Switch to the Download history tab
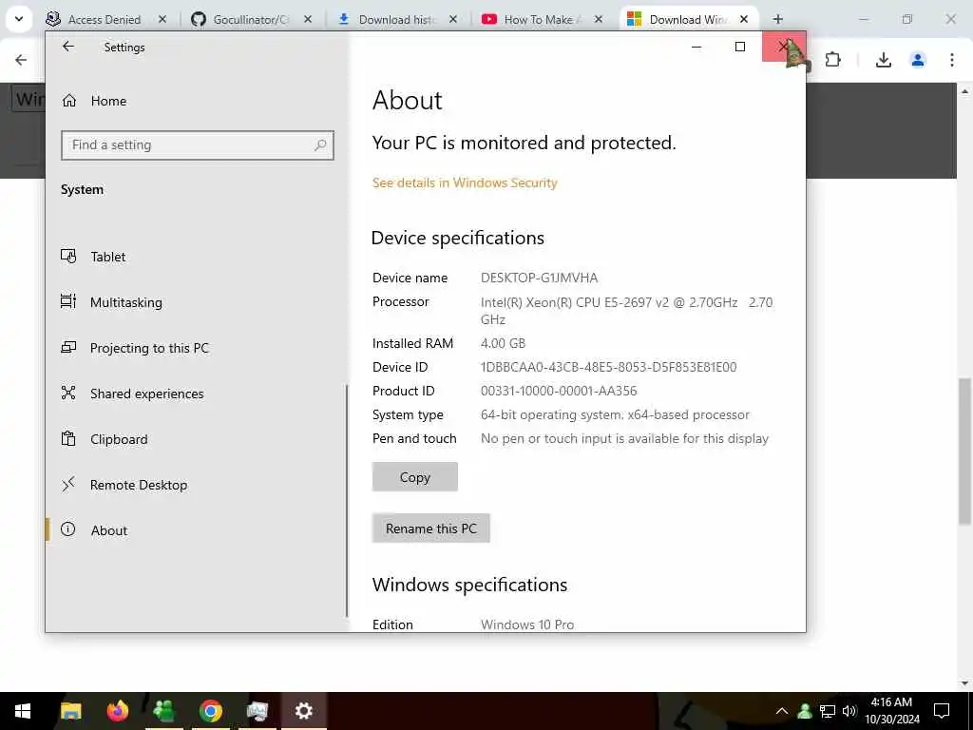This screenshot has height=730, width=973. click(388, 19)
